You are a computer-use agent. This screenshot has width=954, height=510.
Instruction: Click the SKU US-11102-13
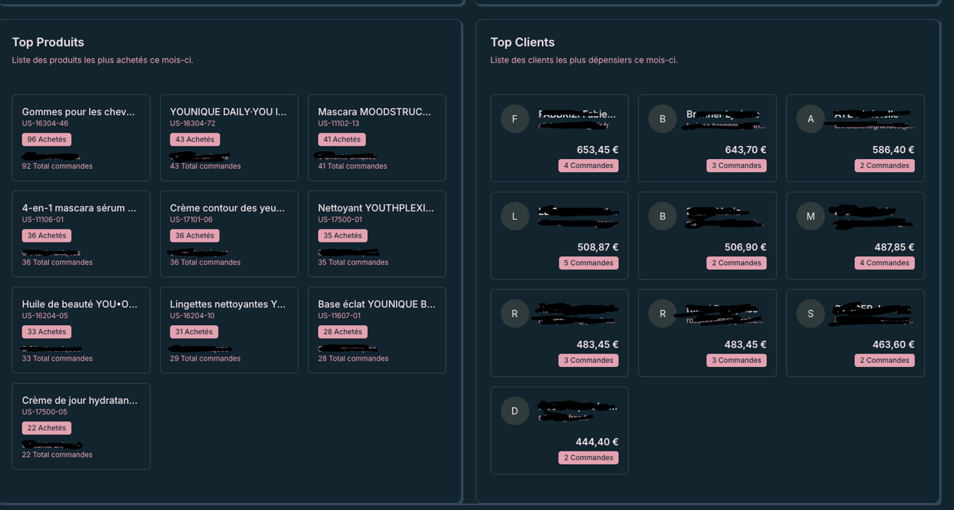[339, 123]
